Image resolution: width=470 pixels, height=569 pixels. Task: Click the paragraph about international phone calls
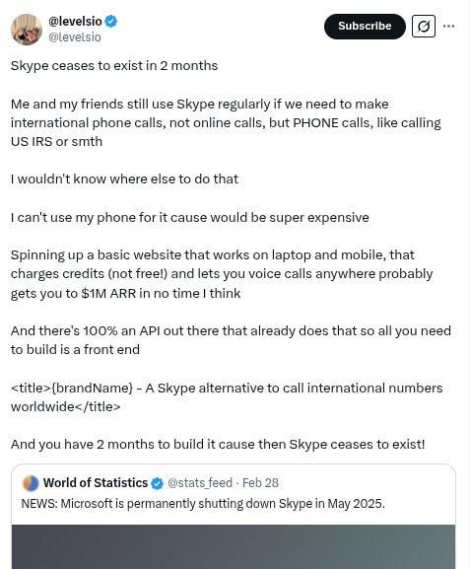tap(226, 122)
